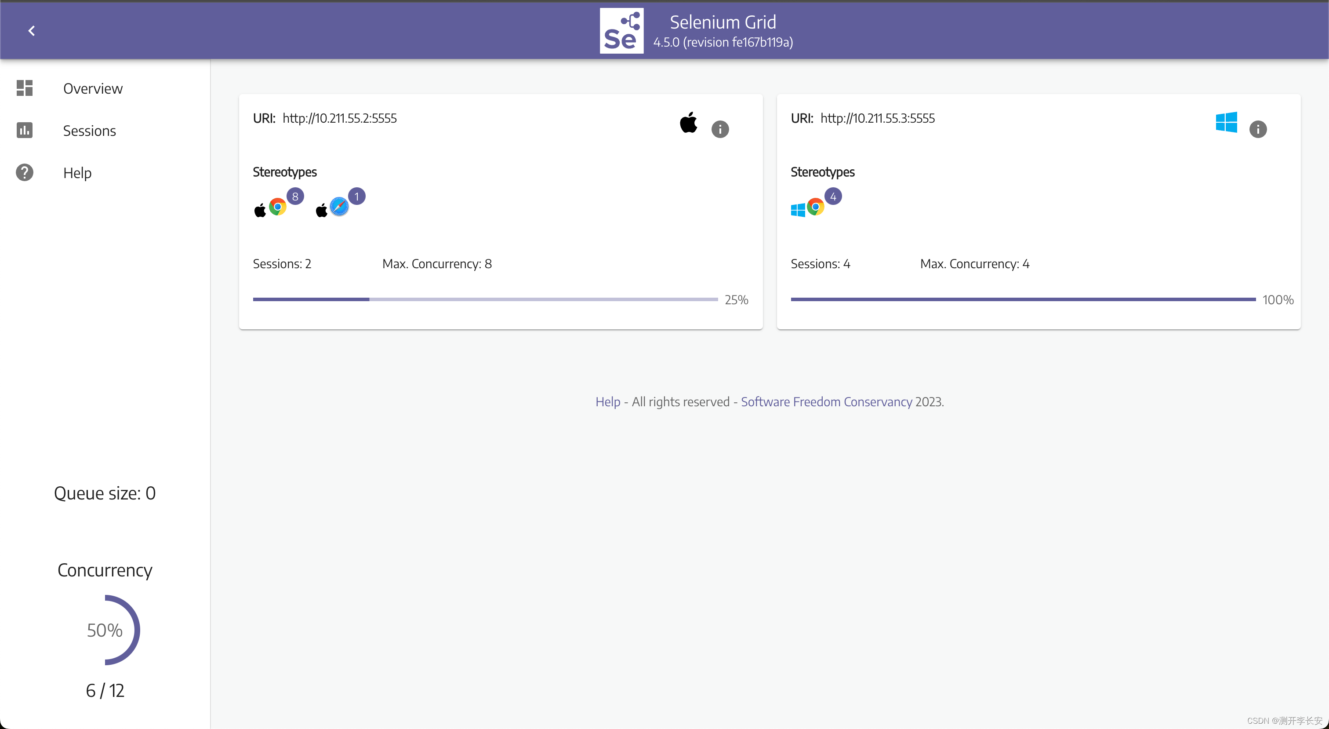The image size is (1329, 729).
Task: Click the 50% concurrency circular gauge
Action: click(x=105, y=630)
